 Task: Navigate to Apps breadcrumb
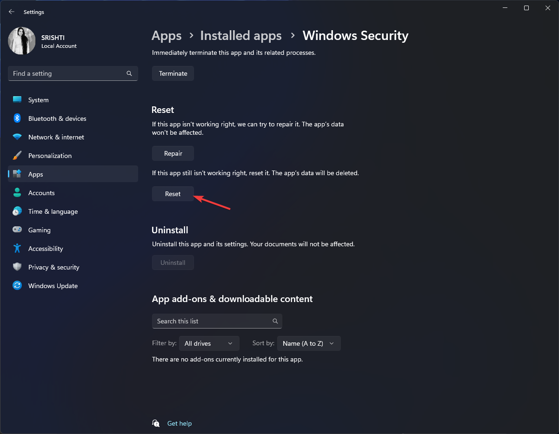tap(166, 35)
